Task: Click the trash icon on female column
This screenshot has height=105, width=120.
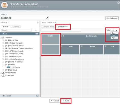Action: (82, 46)
